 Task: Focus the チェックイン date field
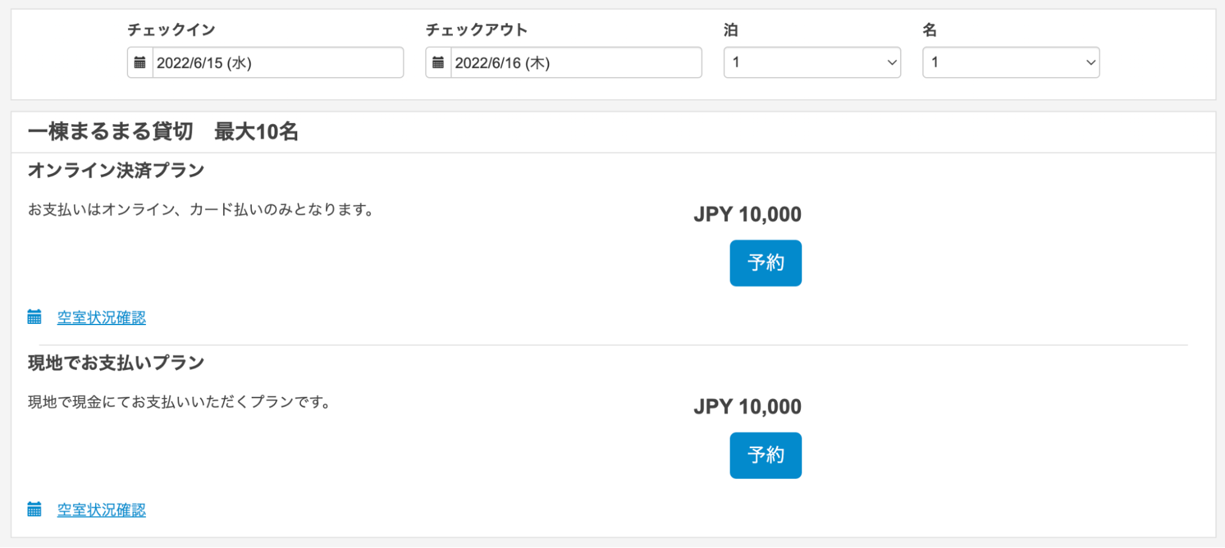point(277,62)
